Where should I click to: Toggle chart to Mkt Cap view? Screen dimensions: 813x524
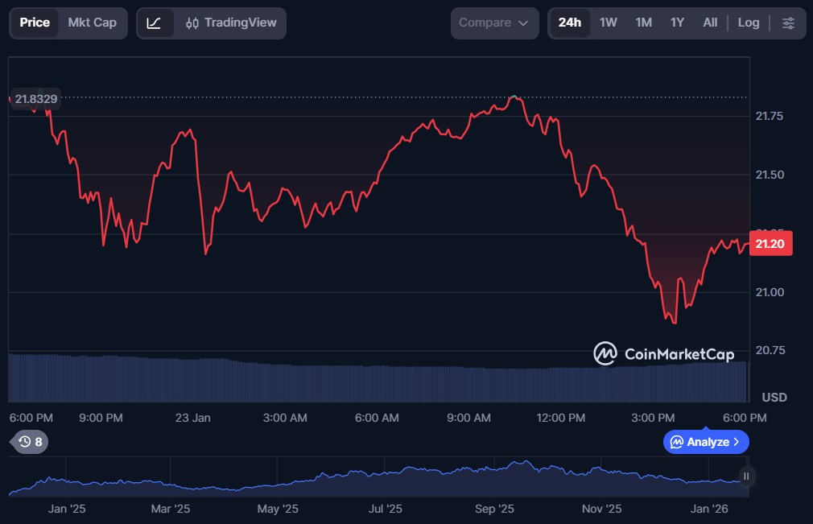92,23
